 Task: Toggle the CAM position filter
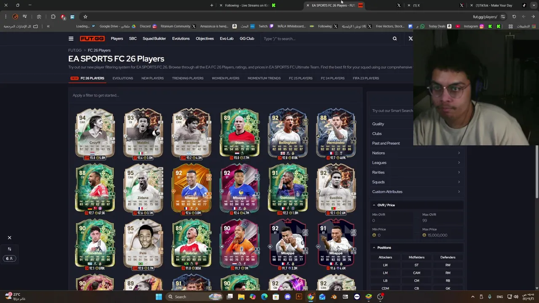pyautogui.click(x=416, y=273)
